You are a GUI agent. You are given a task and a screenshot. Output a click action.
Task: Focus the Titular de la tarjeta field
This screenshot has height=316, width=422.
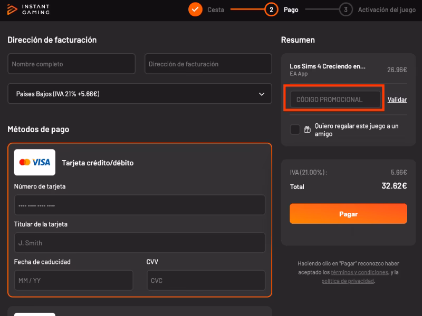pyautogui.click(x=140, y=243)
